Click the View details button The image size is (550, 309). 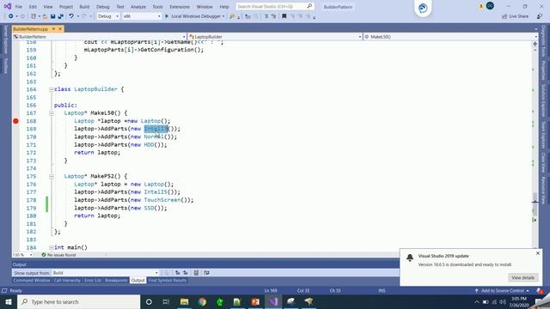(522, 277)
